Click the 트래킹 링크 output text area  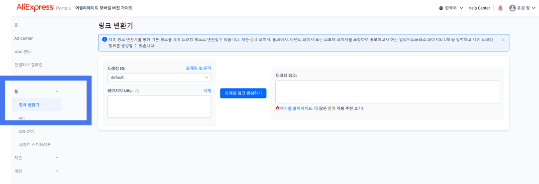(x=387, y=92)
